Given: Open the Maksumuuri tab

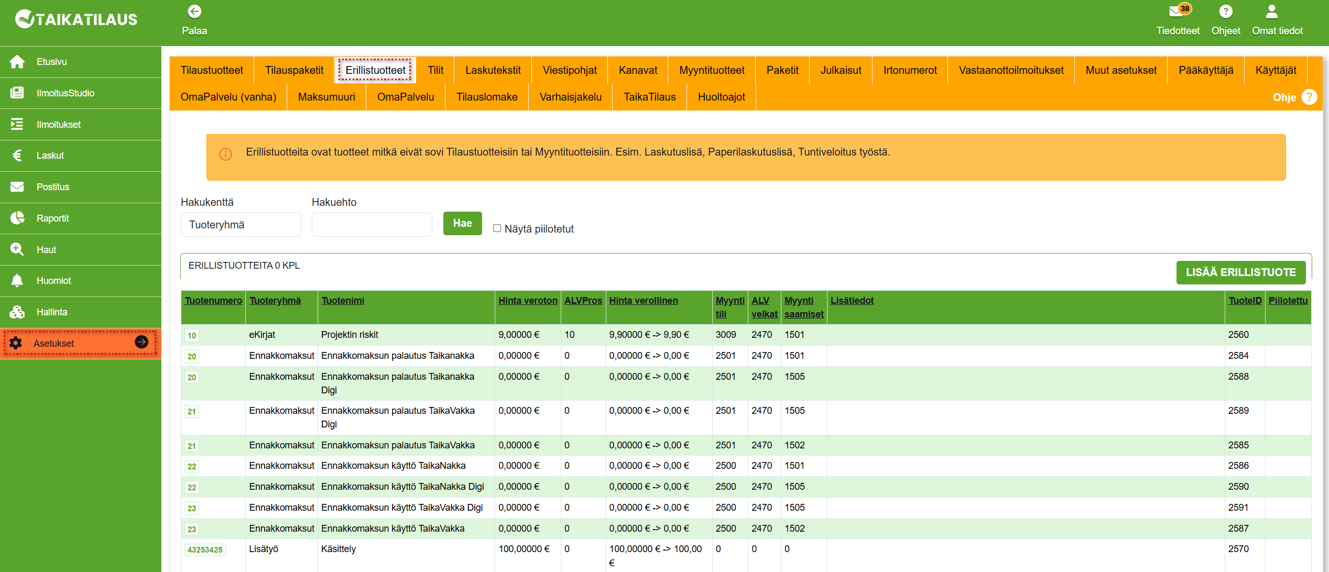Looking at the screenshot, I should tap(326, 97).
